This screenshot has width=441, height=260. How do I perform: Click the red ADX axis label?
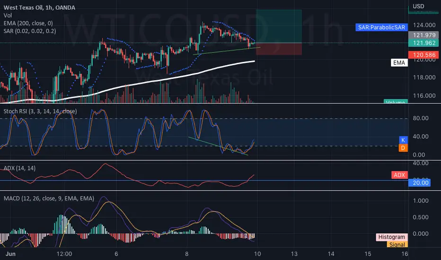[399, 175]
